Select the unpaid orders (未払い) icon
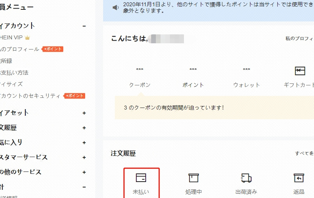This screenshot has height=198, width=314. pos(141,178)
